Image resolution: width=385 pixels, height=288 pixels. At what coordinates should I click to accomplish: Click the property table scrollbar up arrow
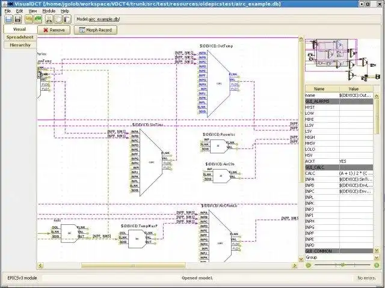[x=377, y=95]
